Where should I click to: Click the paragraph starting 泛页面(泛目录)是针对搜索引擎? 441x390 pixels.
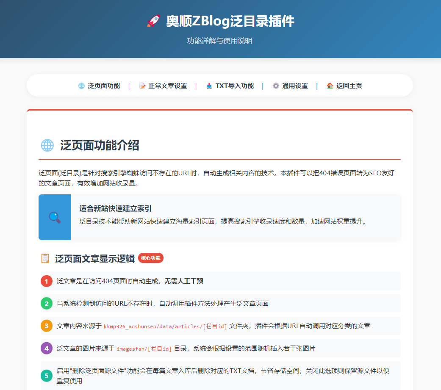(216, 178)
